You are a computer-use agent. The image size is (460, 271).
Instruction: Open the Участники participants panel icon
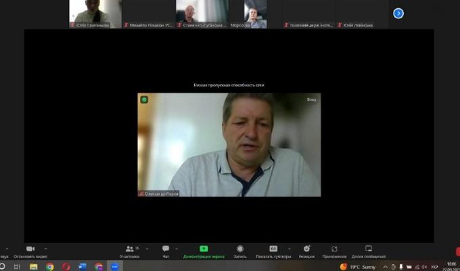129,249
